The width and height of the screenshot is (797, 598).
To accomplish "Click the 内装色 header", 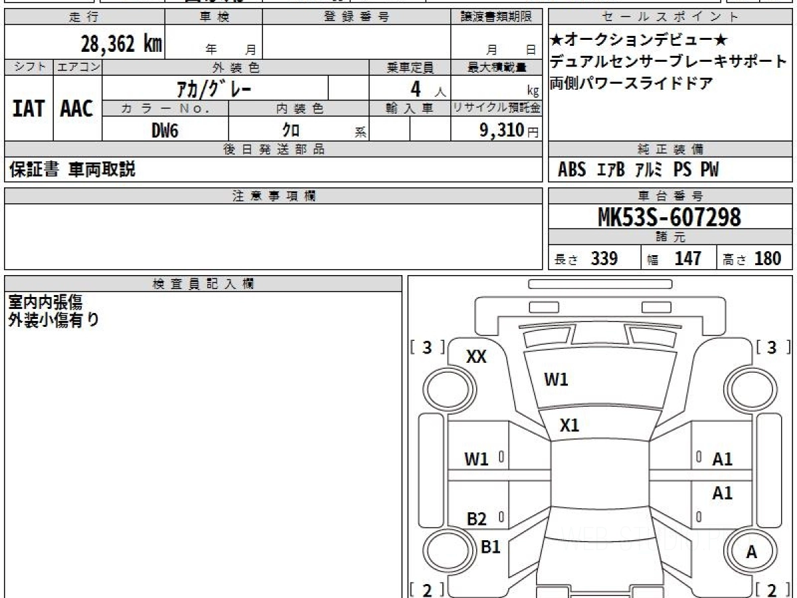I will click(299, 108).
